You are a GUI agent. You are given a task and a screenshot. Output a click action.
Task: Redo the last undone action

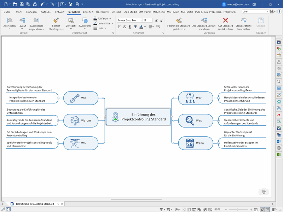coord(52,4)
